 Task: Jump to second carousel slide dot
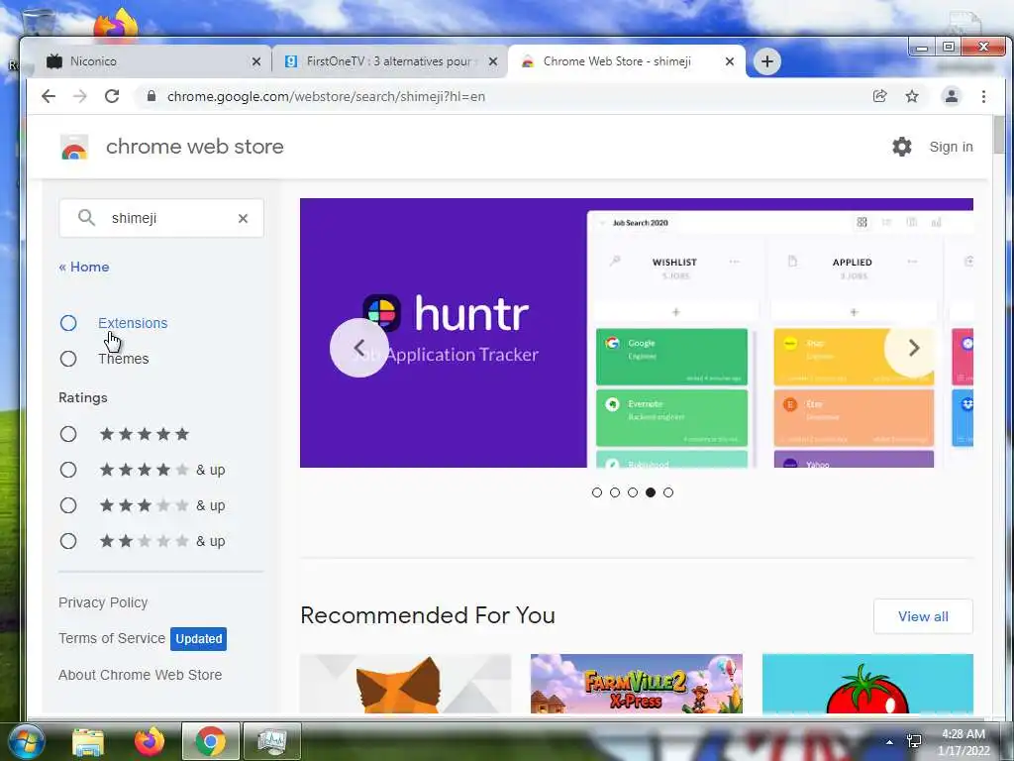click(x=615, y=492)
